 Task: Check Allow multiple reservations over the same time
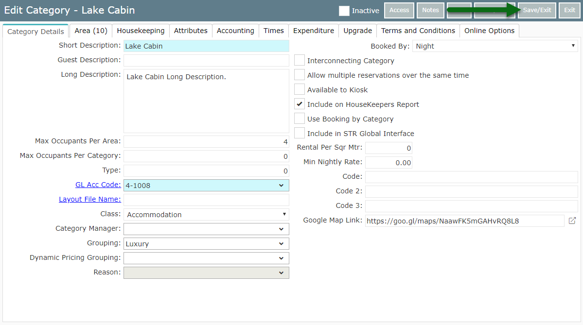pos(300,75)
